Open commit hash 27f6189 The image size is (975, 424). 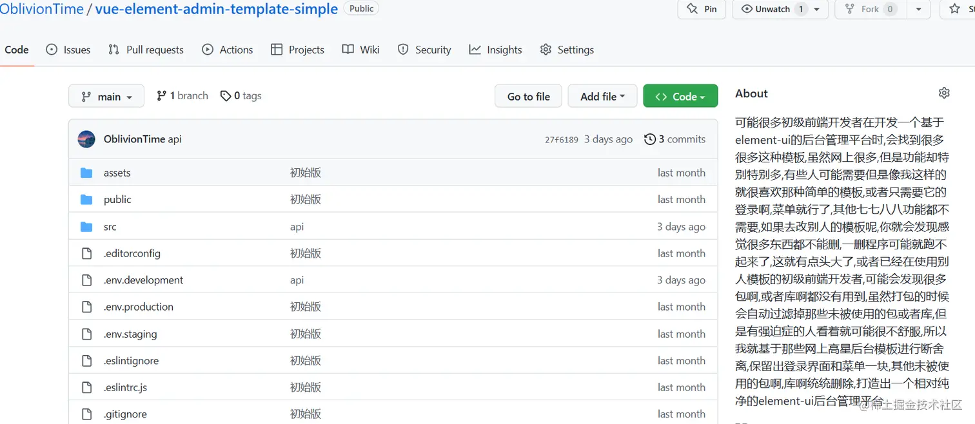(x=562, y=140)
